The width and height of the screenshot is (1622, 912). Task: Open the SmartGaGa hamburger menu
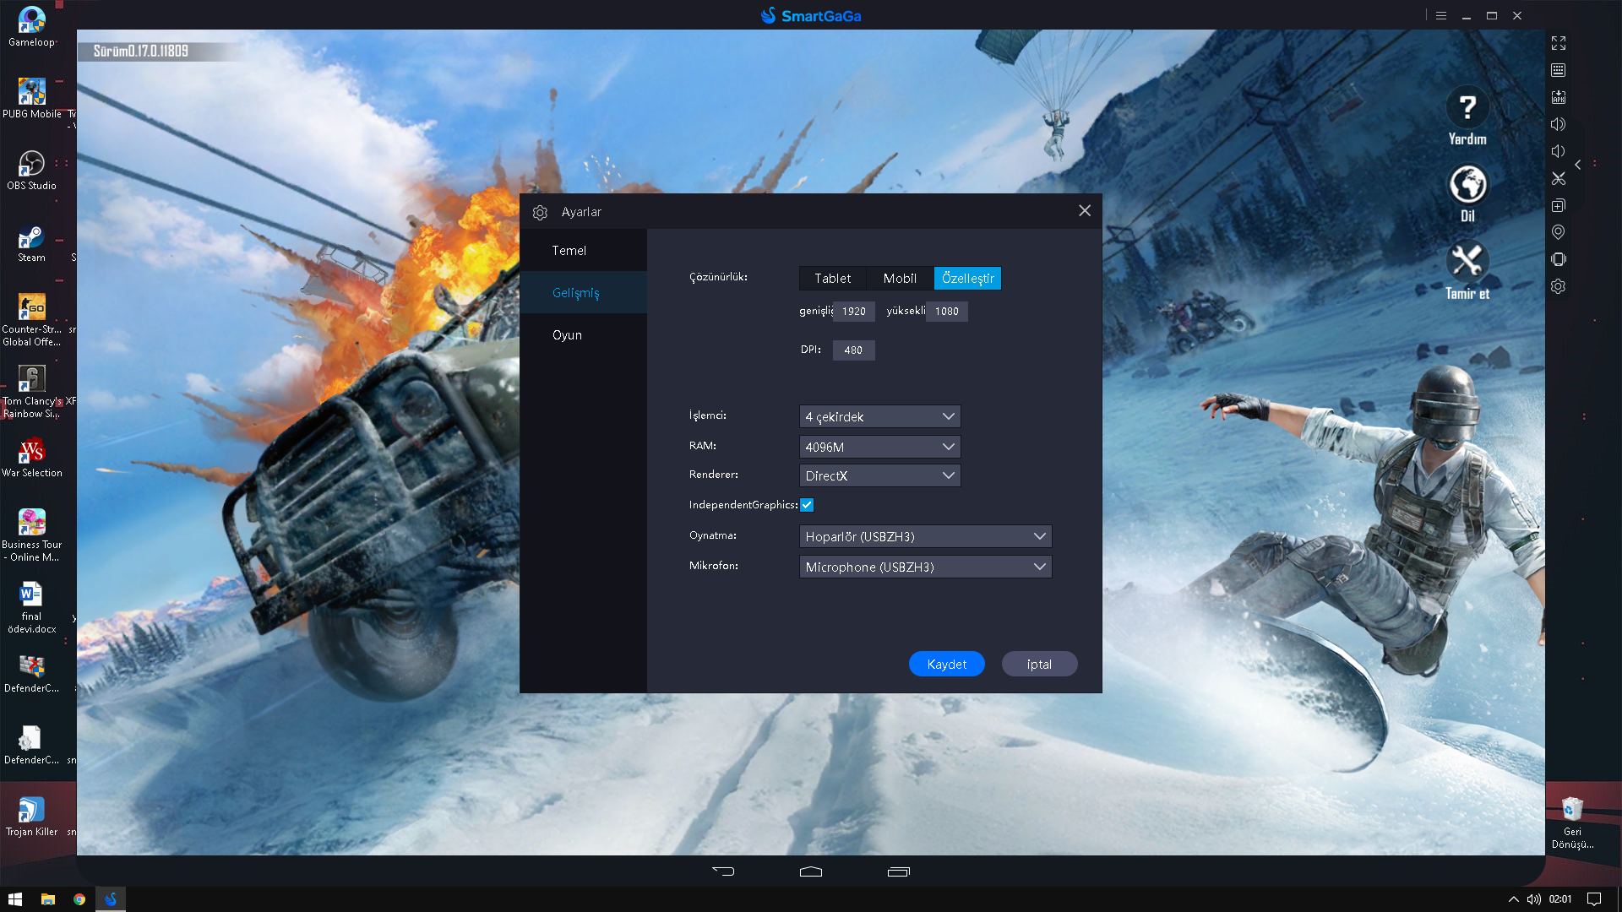[x=1441, y=15]
